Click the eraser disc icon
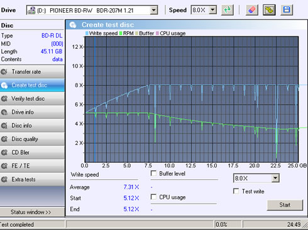This screenshot has width=308, height=230. 251,10
